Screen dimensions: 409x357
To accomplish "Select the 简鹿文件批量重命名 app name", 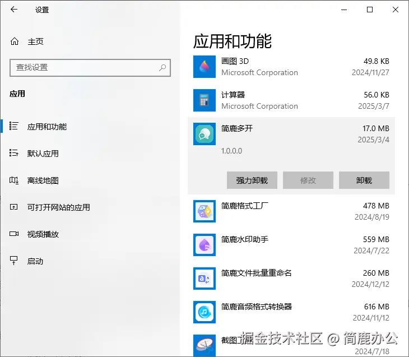I will click(257, 273).
